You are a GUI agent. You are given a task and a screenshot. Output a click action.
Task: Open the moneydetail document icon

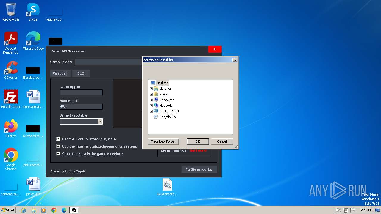coord(33,99)
